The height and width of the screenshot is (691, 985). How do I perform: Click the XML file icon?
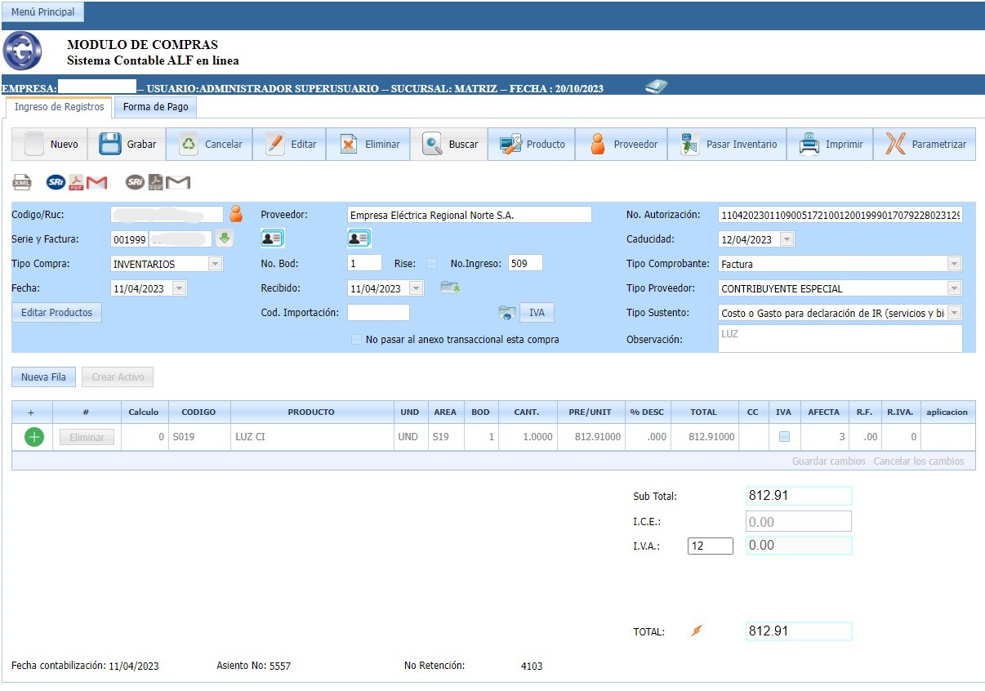pos(22,182)
